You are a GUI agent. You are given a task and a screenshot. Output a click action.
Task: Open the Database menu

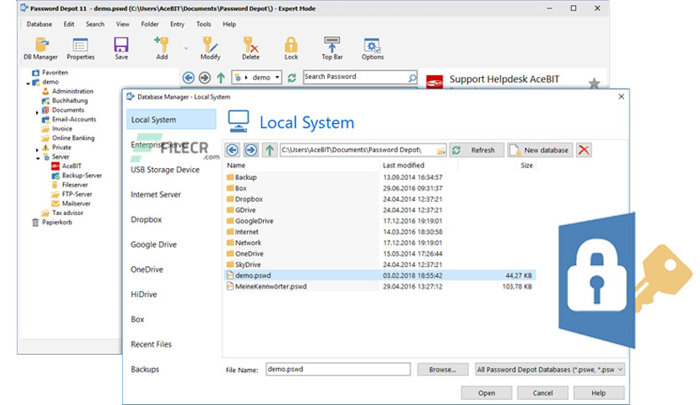tap(39, 24)
